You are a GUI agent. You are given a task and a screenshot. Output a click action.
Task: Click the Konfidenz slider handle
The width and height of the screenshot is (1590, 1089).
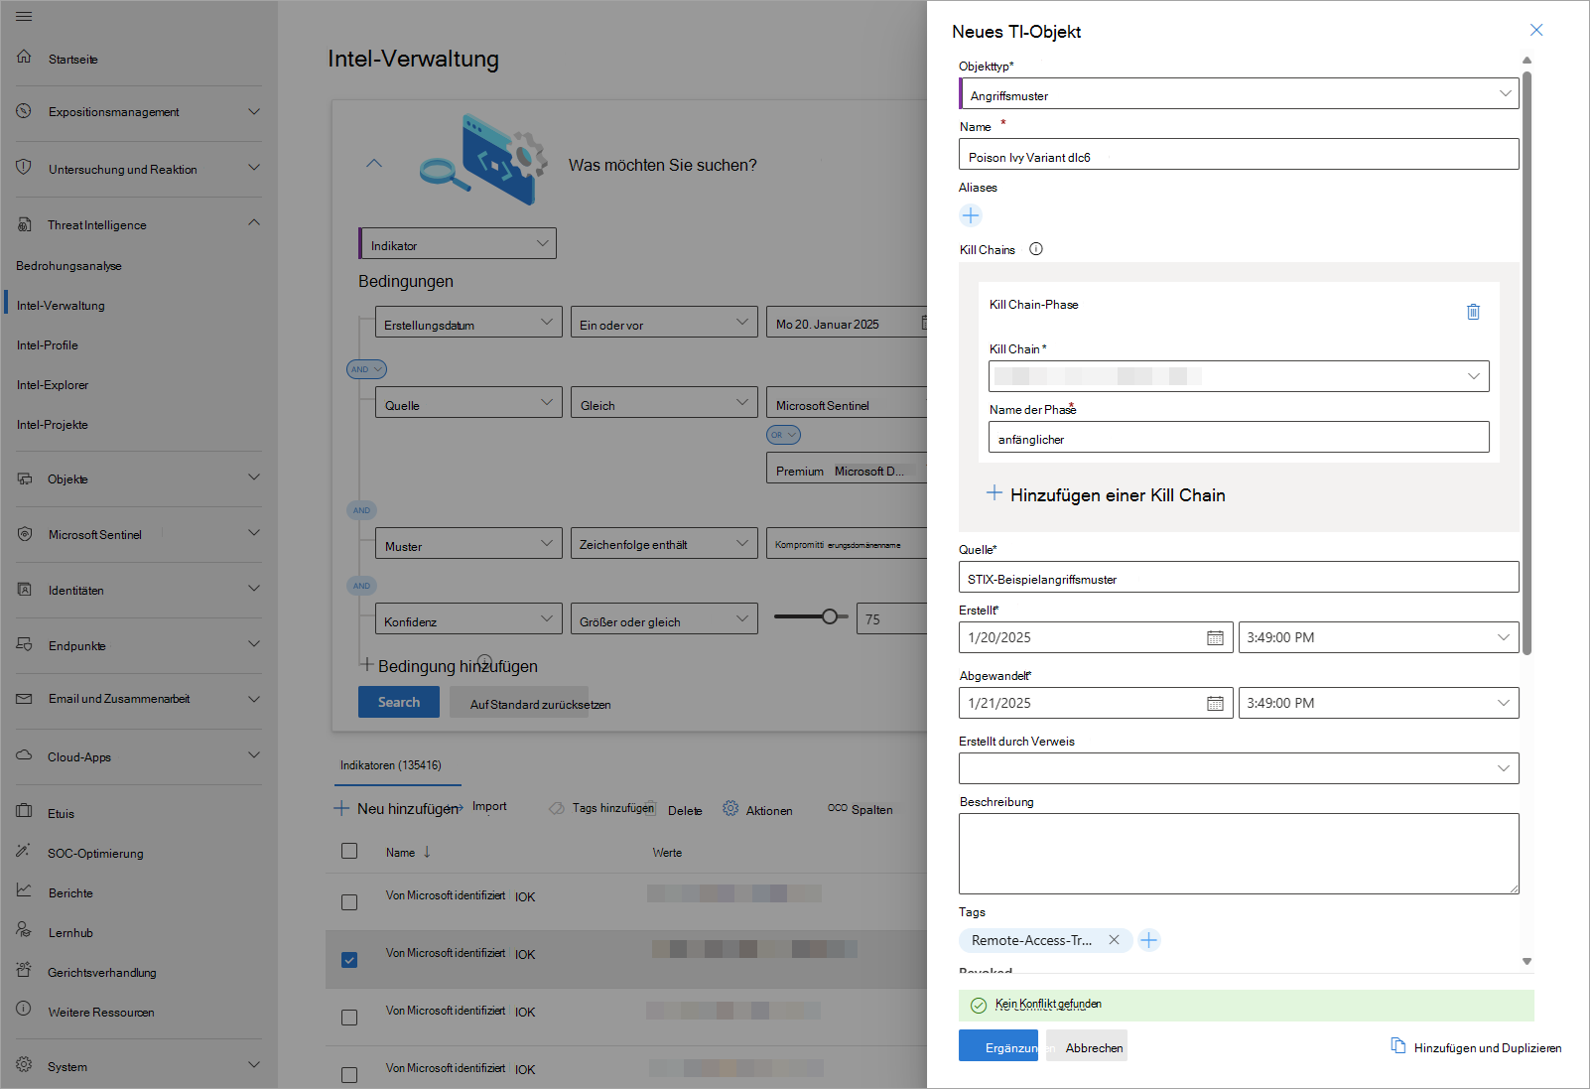click(830, 616)
